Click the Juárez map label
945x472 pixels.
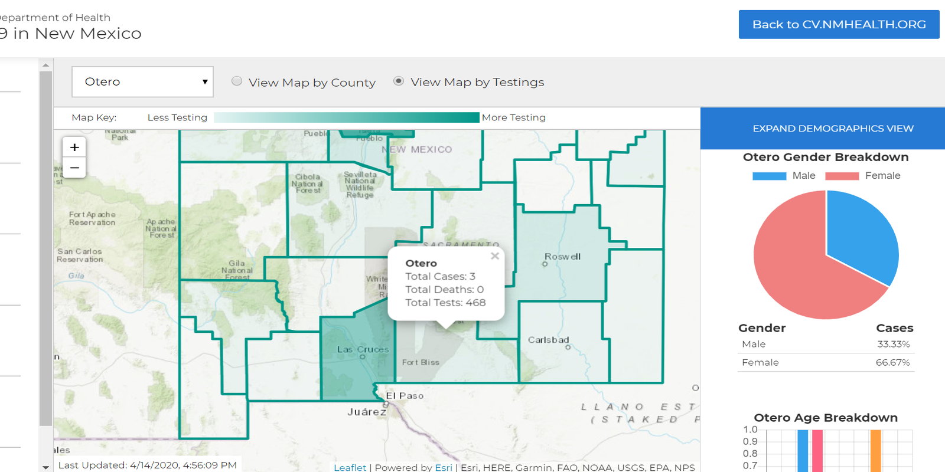click(x=367, y=412)
